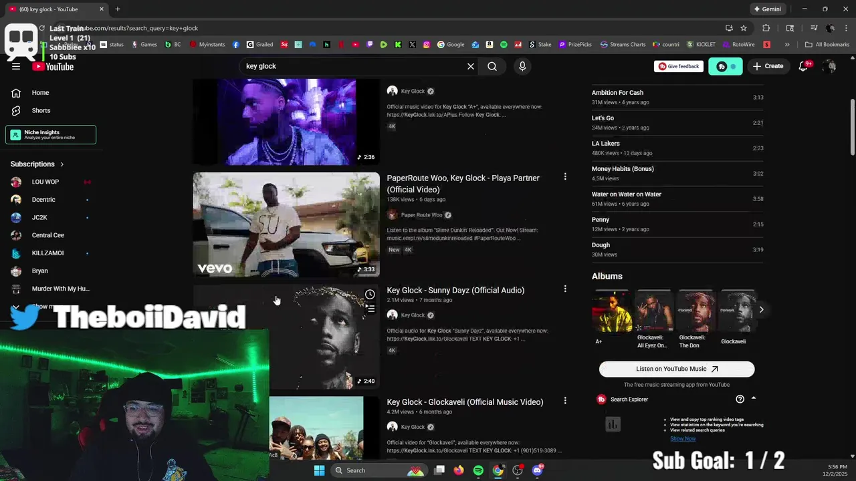Viewport: 856px width, 481px height.
Task: Play the Playa Partner vevo thumbnail
Action: pos(286,224)
